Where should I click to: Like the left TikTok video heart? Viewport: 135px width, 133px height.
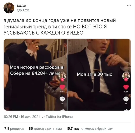62,87
